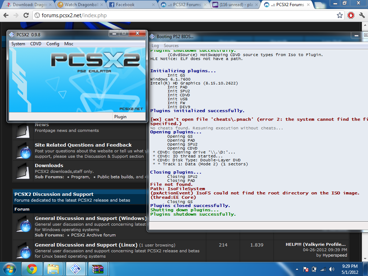Click the Booting PS2 BIOS window icon
This screenshot has width=368, height=276.
click(152, 37)
